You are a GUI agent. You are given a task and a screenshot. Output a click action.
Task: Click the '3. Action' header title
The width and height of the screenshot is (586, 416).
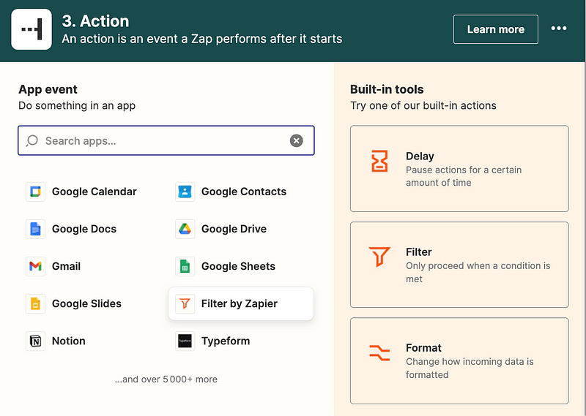point(96,21)
